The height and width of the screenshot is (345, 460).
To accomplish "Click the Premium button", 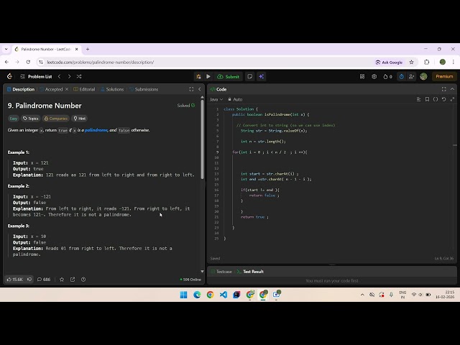I will pos(444,77).
